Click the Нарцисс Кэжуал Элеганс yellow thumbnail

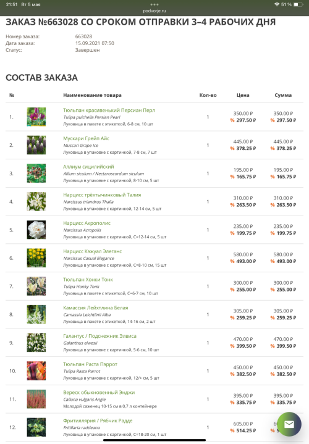[x=36, y=258]
